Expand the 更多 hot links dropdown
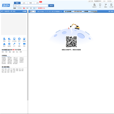The image size is (114, 114). pos(35,8)
